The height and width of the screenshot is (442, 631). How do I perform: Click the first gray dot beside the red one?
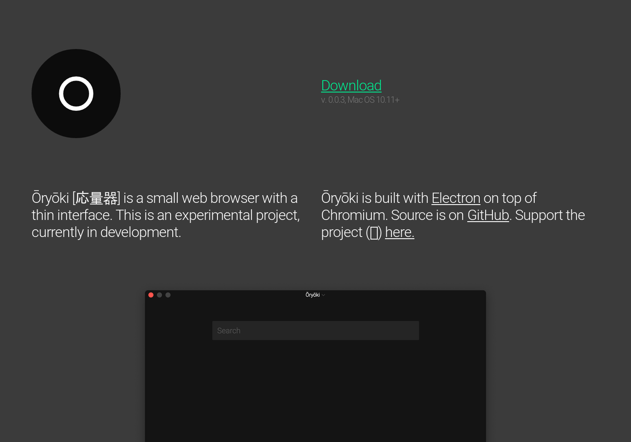point(159,295)
